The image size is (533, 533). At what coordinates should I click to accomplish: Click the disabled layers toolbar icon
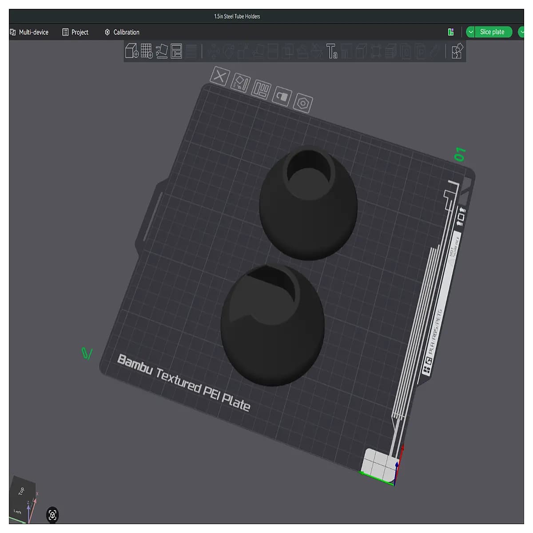[191, 51]
